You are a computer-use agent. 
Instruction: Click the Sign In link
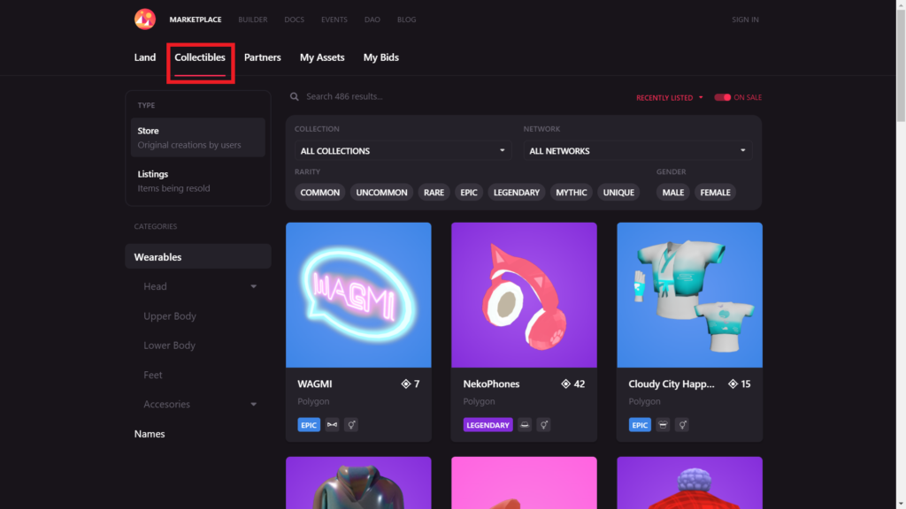(x=745, y=19)
